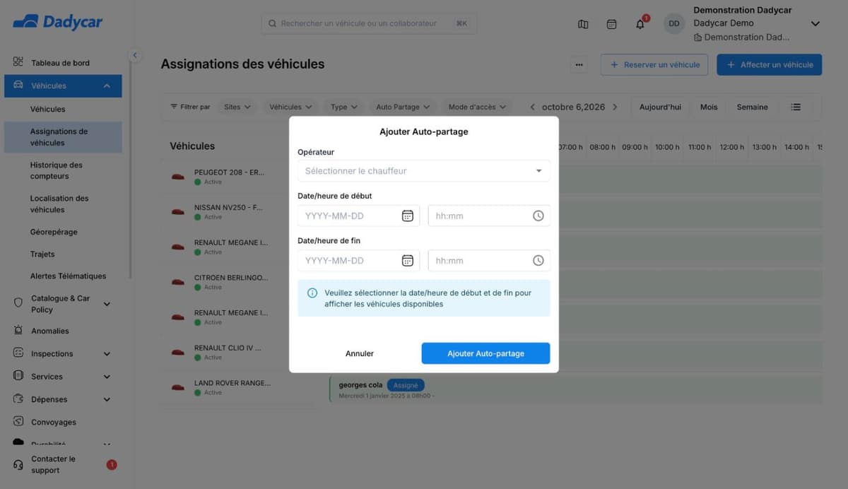848x489 pixels.
Task: Click the Catalogue shield icon
Action: click(18, 302)
